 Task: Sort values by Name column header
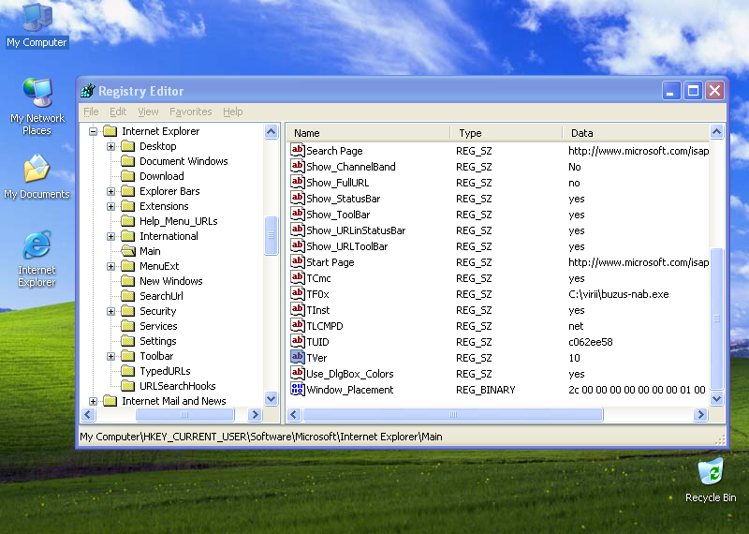coord(368,133)
